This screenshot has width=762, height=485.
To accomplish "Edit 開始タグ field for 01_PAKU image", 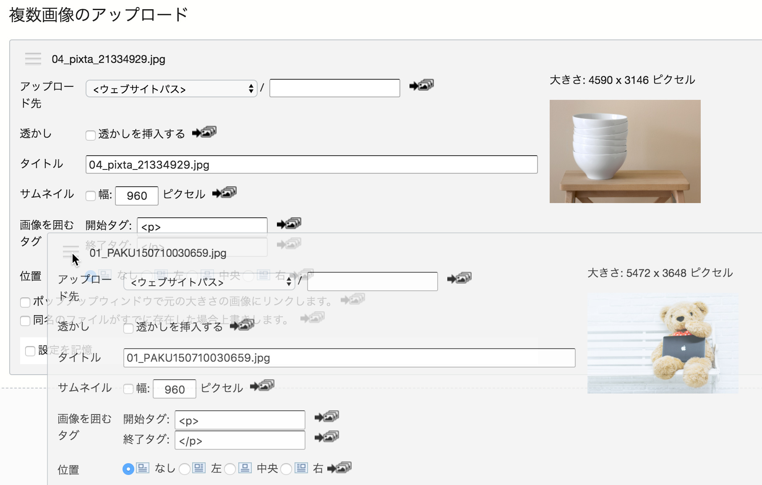I will click(240, 420).
